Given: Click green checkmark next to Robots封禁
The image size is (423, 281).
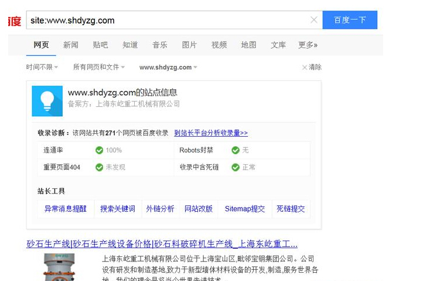Looking at the screenshot, I should [x=236, y=150].
